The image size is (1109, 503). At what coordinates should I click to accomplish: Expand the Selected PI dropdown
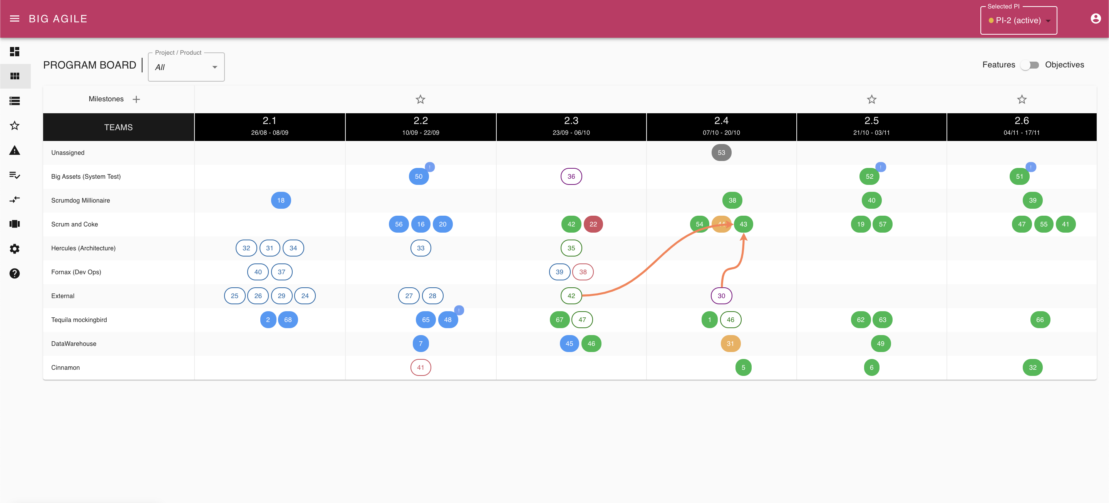[1018, 20]
